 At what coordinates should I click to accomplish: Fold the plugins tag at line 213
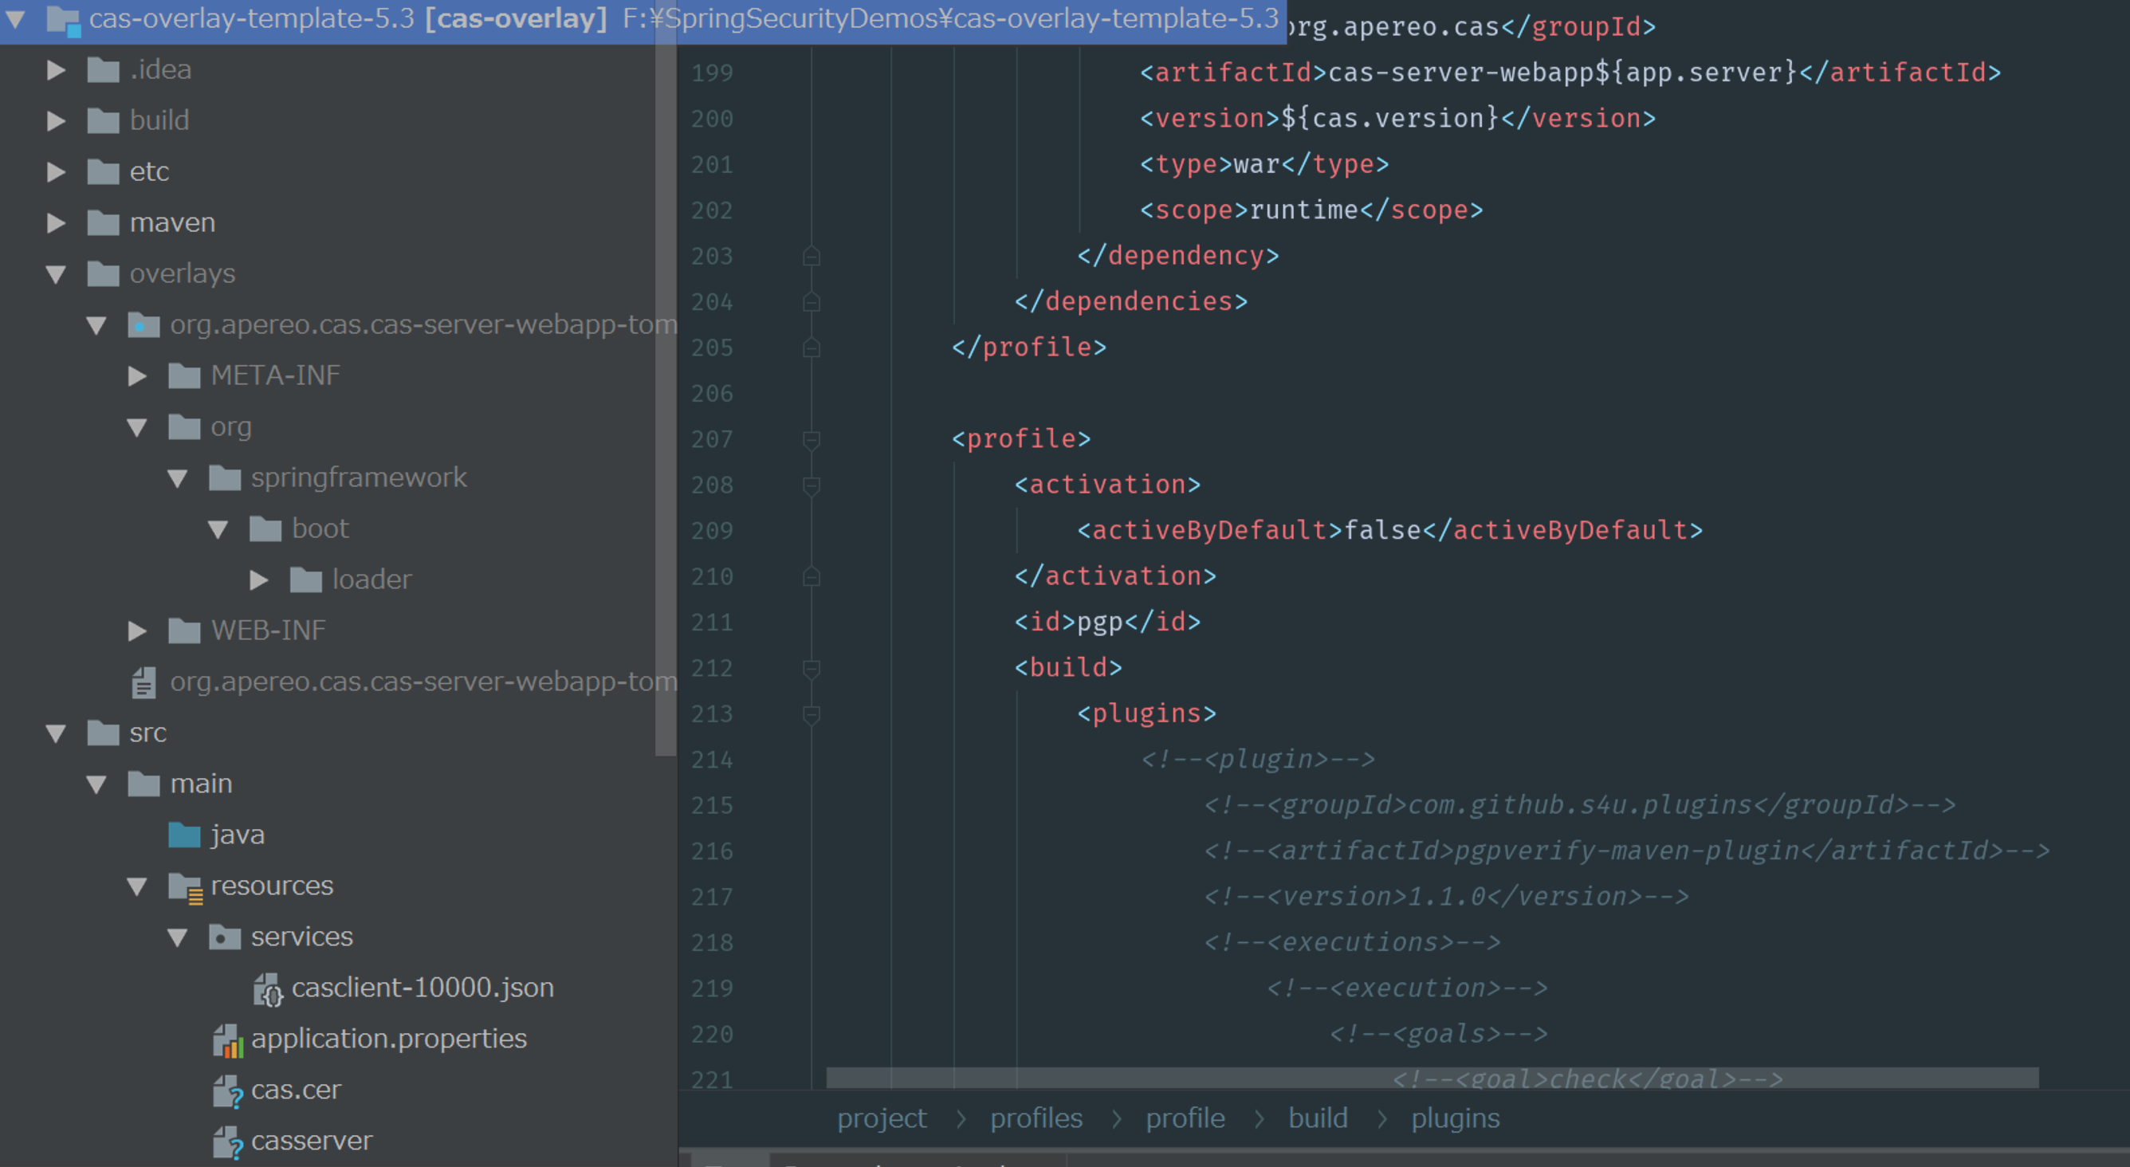point(812,714)
